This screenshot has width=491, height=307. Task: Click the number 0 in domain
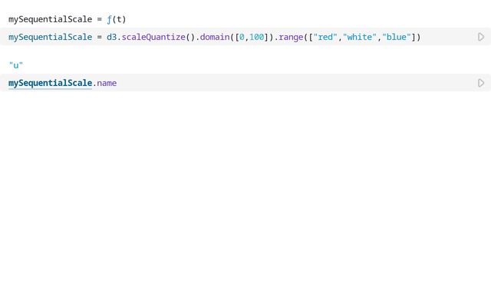tap(242, 37)
